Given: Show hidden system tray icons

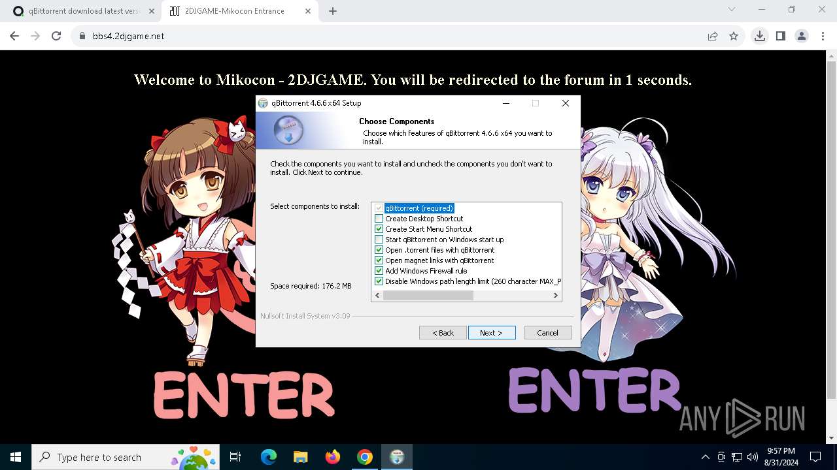Looking at the screenshot, I should tap(705, 457).
